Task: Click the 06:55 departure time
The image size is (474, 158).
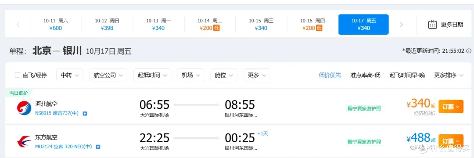Action: point(154,105)
